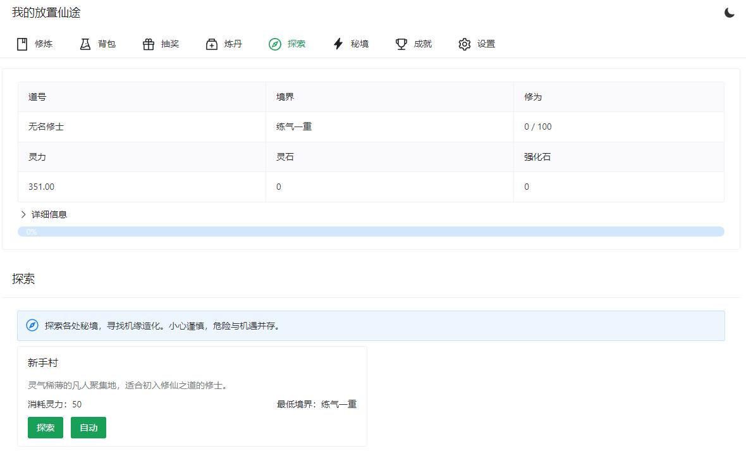This screenshot has width=746, height=470.
Task: Click the 无名修士 name cell
Action: click(46, 127)
